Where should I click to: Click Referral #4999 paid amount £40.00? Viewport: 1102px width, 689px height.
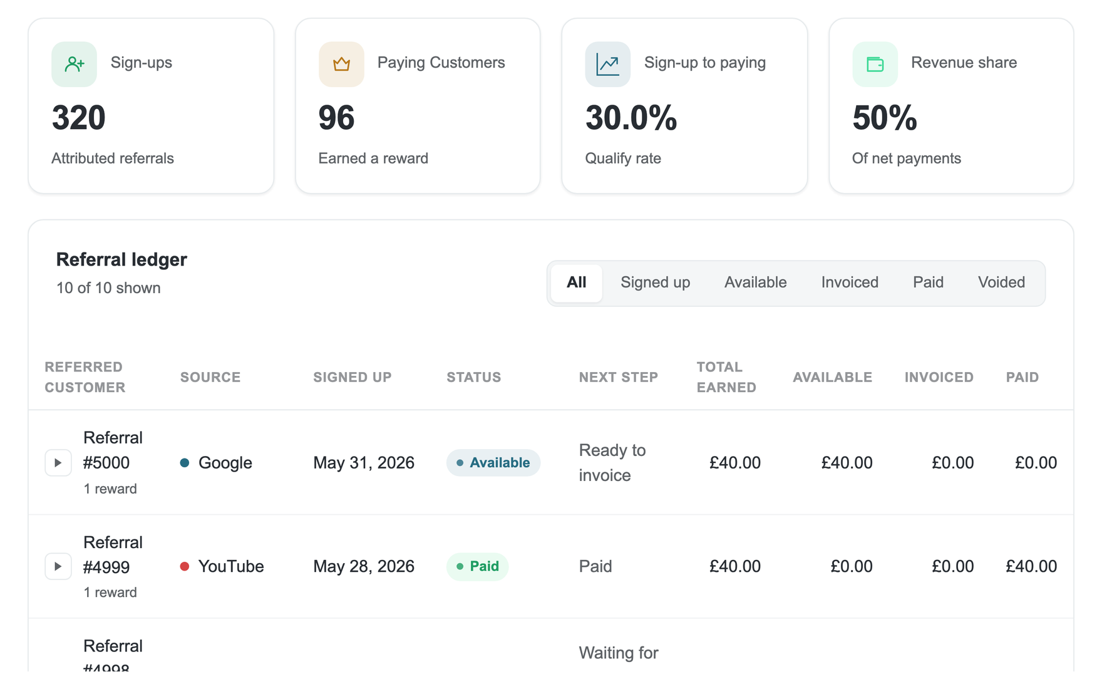(x=1031, y=566)
